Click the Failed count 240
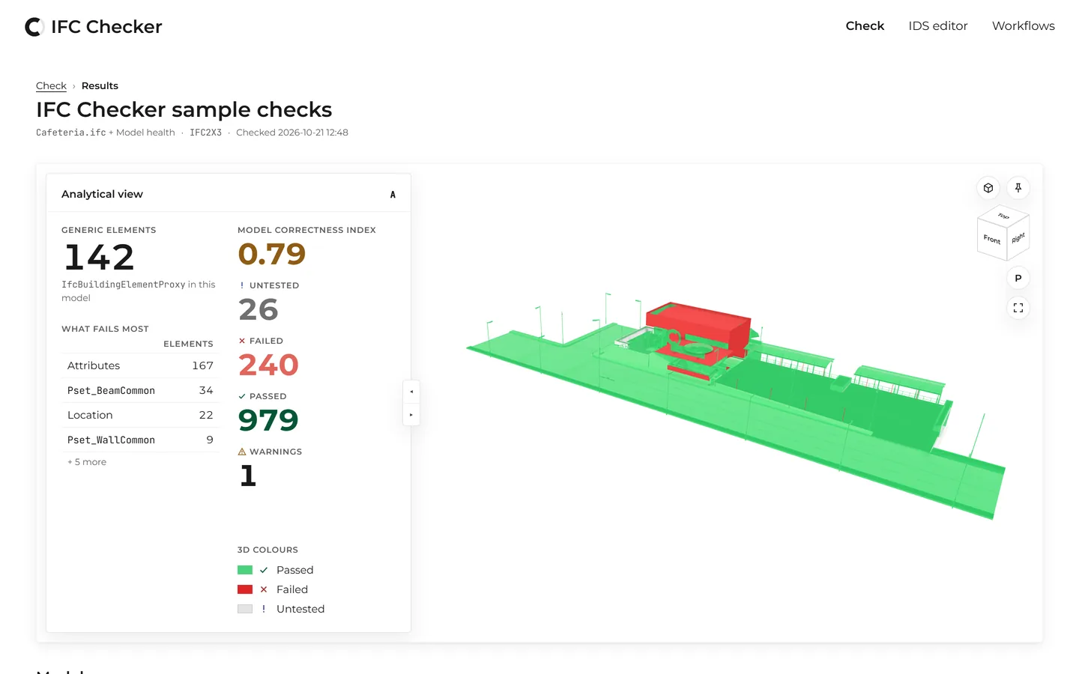Viewport: 1079px width, 674px height. [x=268, y=365]
